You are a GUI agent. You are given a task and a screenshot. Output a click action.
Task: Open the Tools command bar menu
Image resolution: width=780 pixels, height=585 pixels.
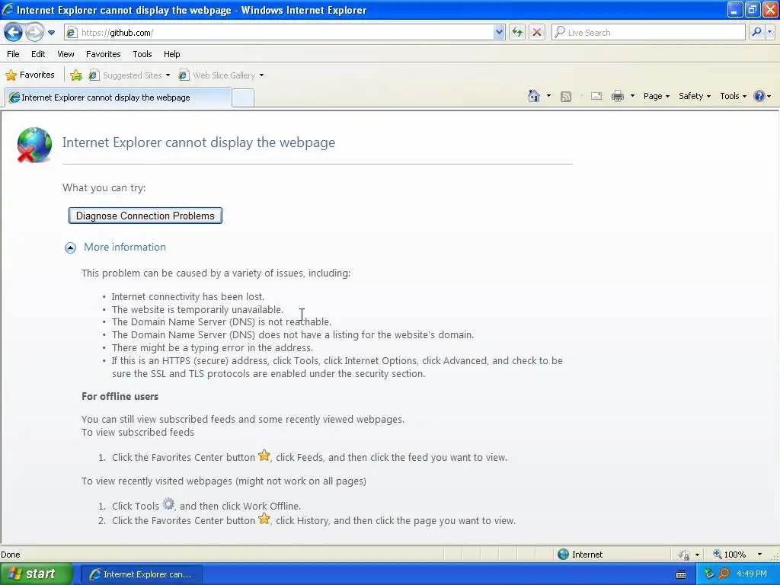pyautogui.click(x=734, y=96)
